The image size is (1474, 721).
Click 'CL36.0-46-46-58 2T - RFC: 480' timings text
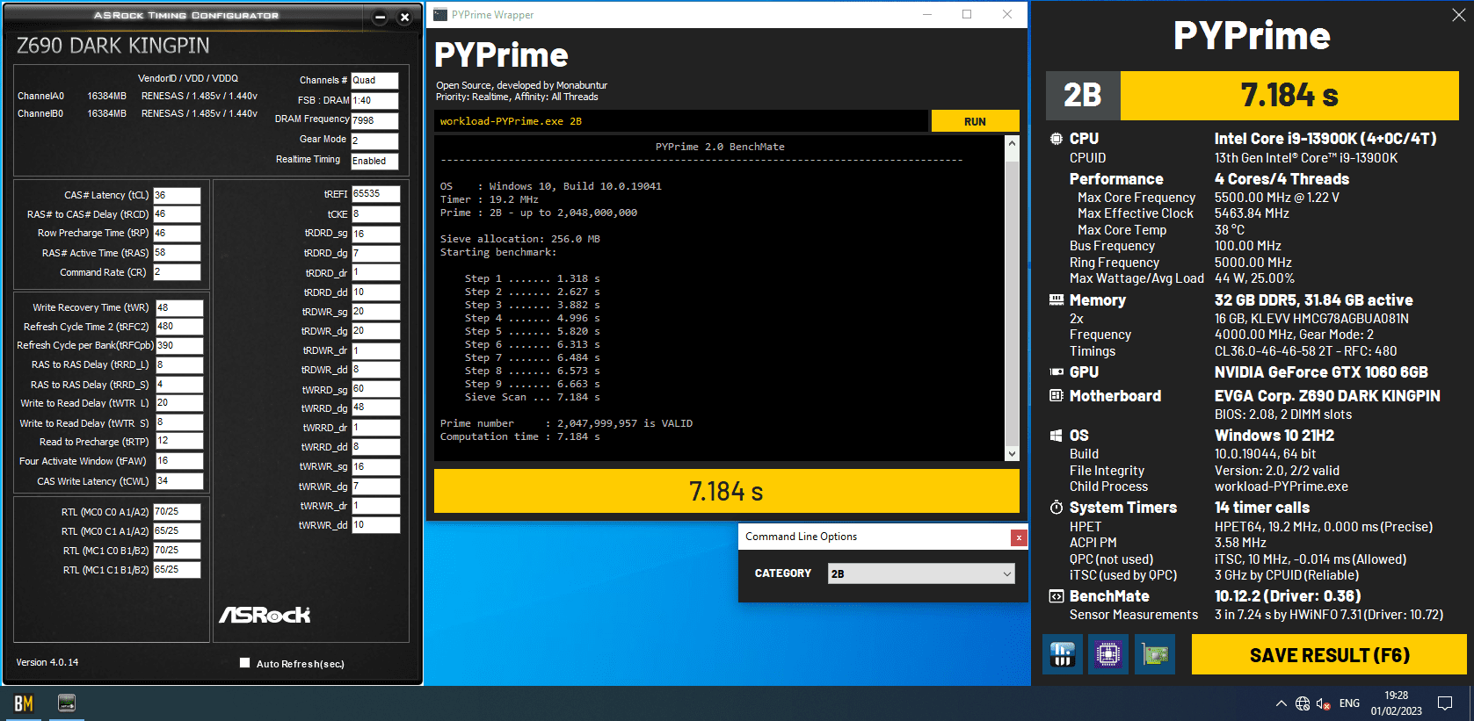(1305, 351)
